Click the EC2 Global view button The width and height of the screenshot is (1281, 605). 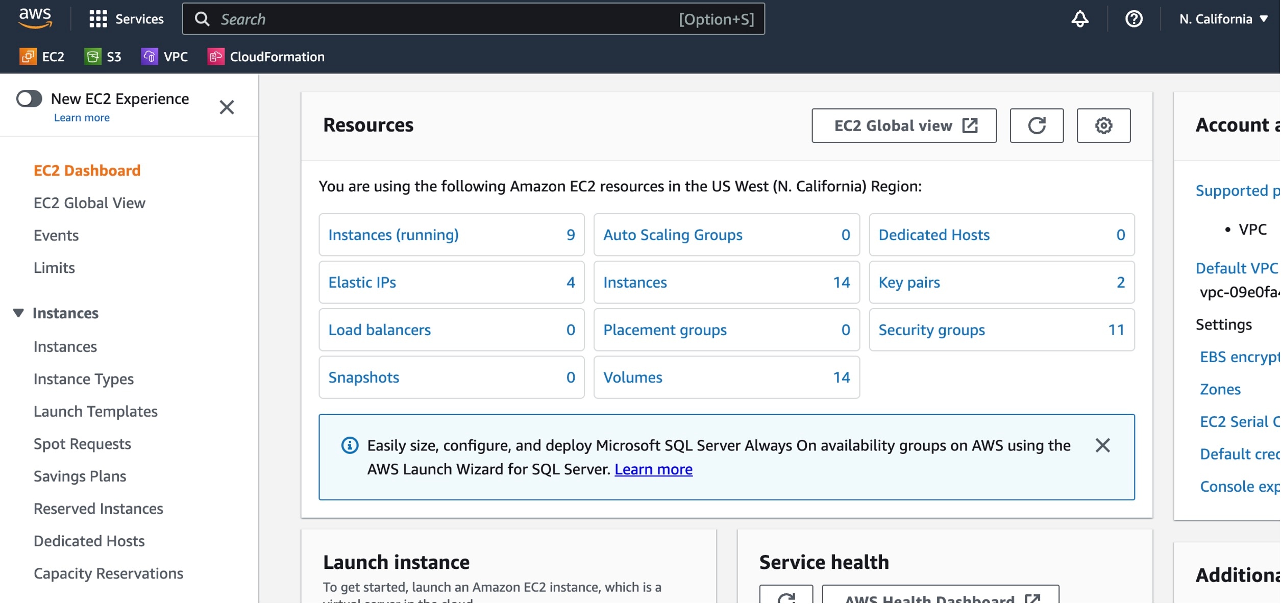pos(904,125)
